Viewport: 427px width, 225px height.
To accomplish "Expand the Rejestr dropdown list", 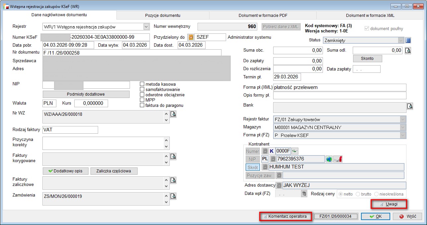I will (x=146, y=27).
